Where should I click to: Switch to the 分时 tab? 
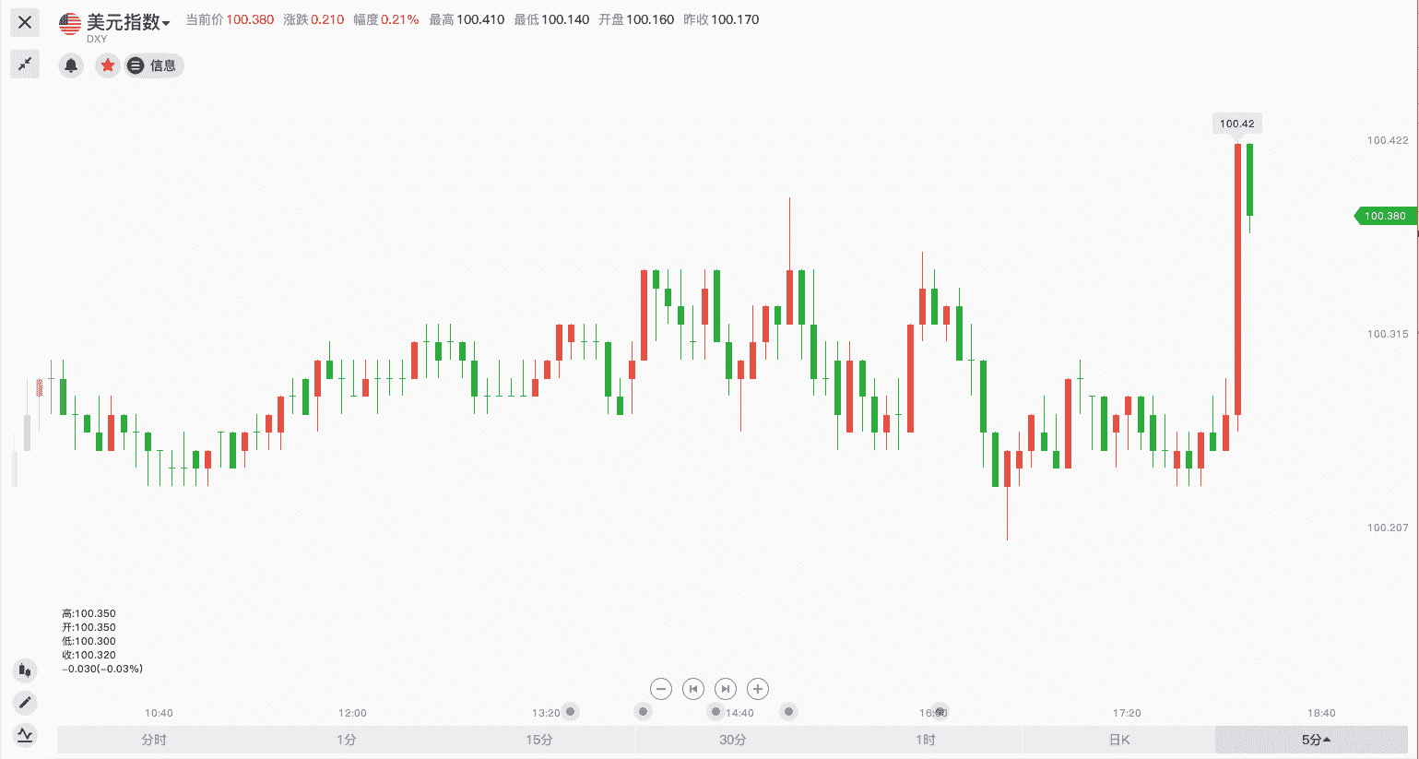point(154,740)
